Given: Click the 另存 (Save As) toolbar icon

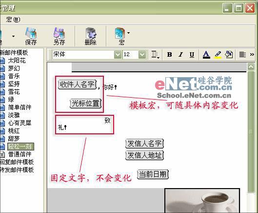Looking at the screenshot, I should click(59, 36).
